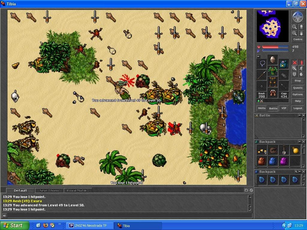Open the brown backpack
The image size is (307, 230).
262,161
